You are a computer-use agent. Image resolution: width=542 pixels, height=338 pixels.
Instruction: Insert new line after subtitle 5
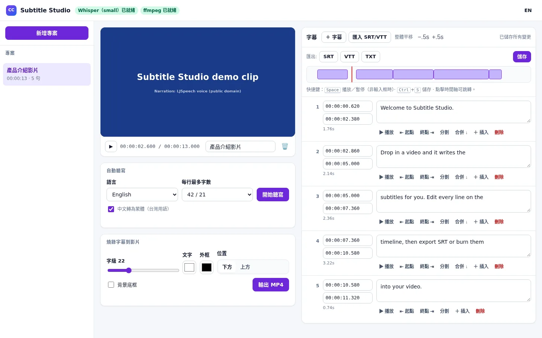point(463,311)
